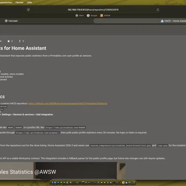This screenshot has width=186, height=186.
Task: Click the "custom HACS repository:" text
Action: point(14,103)
